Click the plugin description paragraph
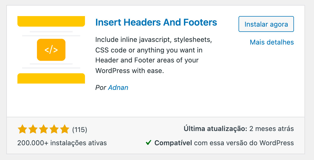The width and height of the screenshot is (314, 160). (x=154, y=55)
